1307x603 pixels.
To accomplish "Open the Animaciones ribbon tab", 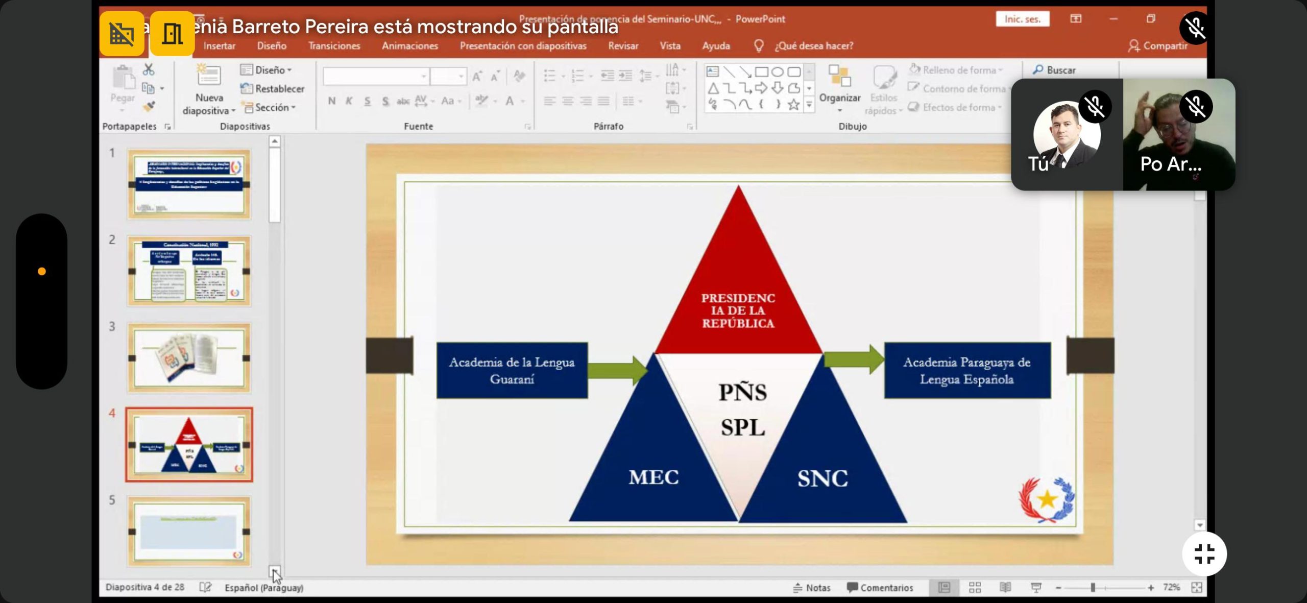I will coord(410,46).
